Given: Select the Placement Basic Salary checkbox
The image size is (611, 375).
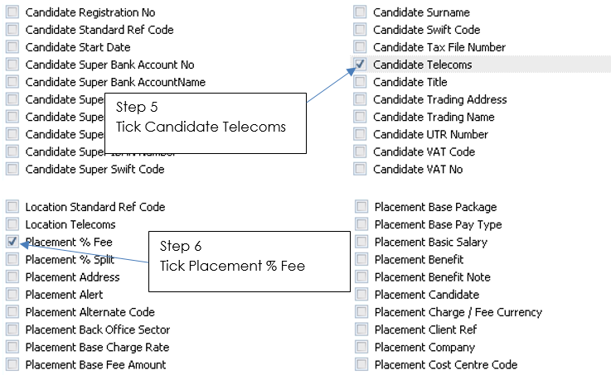Looking at the screenshot, I should (361, 242).
